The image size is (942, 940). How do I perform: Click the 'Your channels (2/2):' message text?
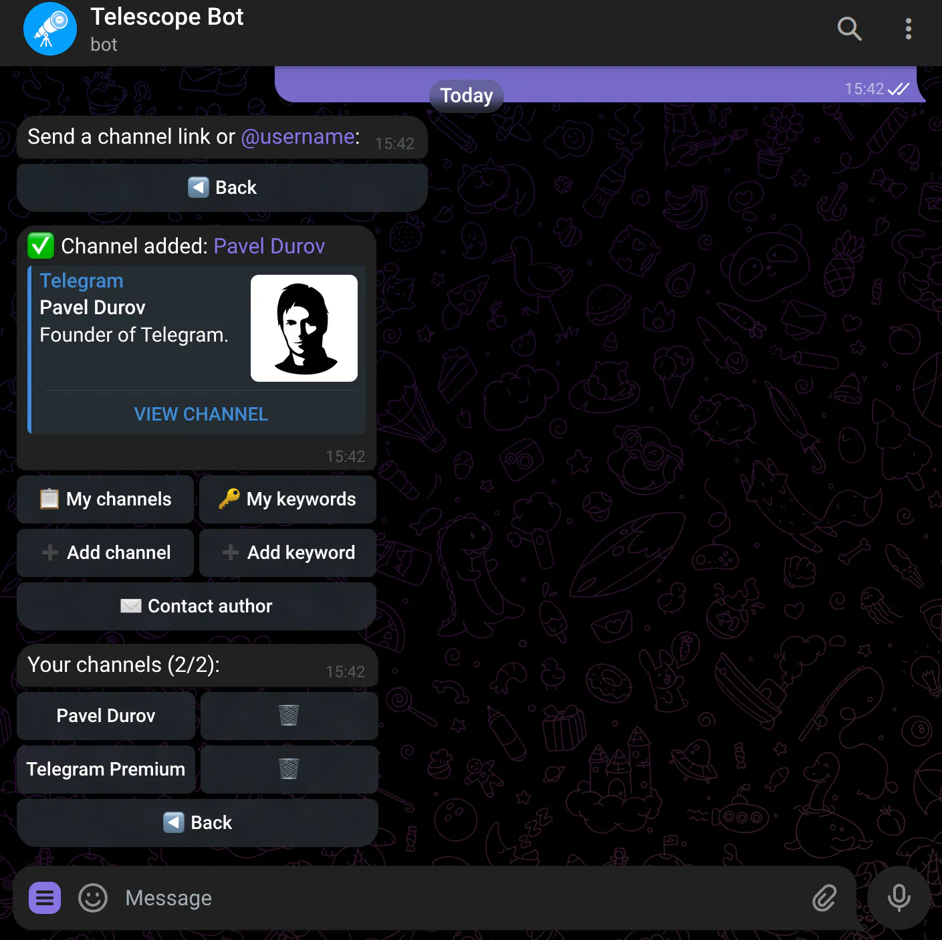pos(124,665)
